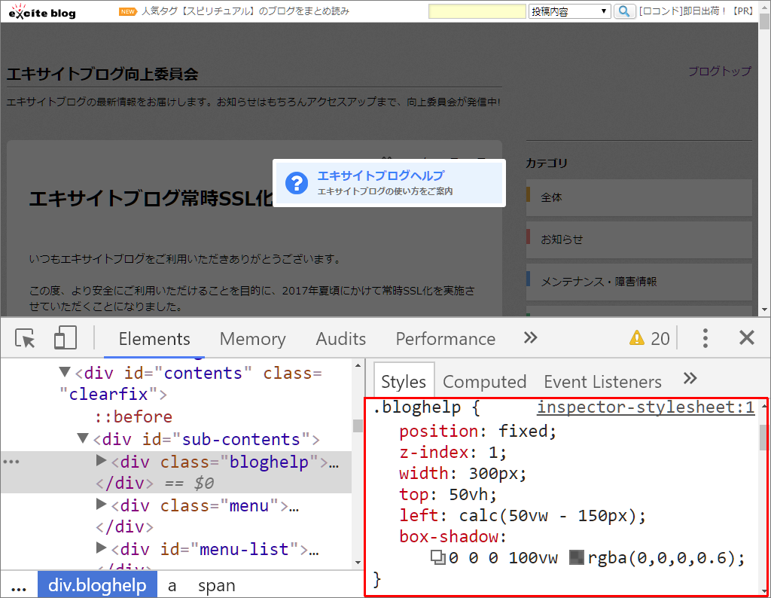Click the page vertical scrollbar thumb
771x598 pixels.
[764, 22]
